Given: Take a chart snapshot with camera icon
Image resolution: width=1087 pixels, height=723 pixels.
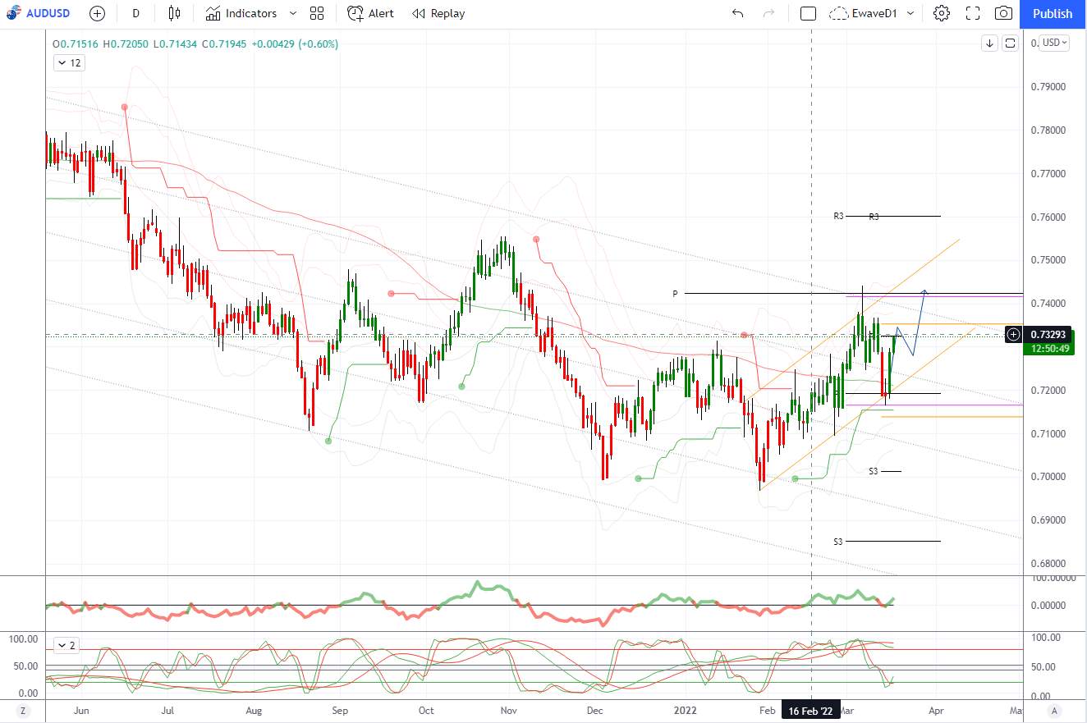Looking at the screenshot, I should (1003, 13).
